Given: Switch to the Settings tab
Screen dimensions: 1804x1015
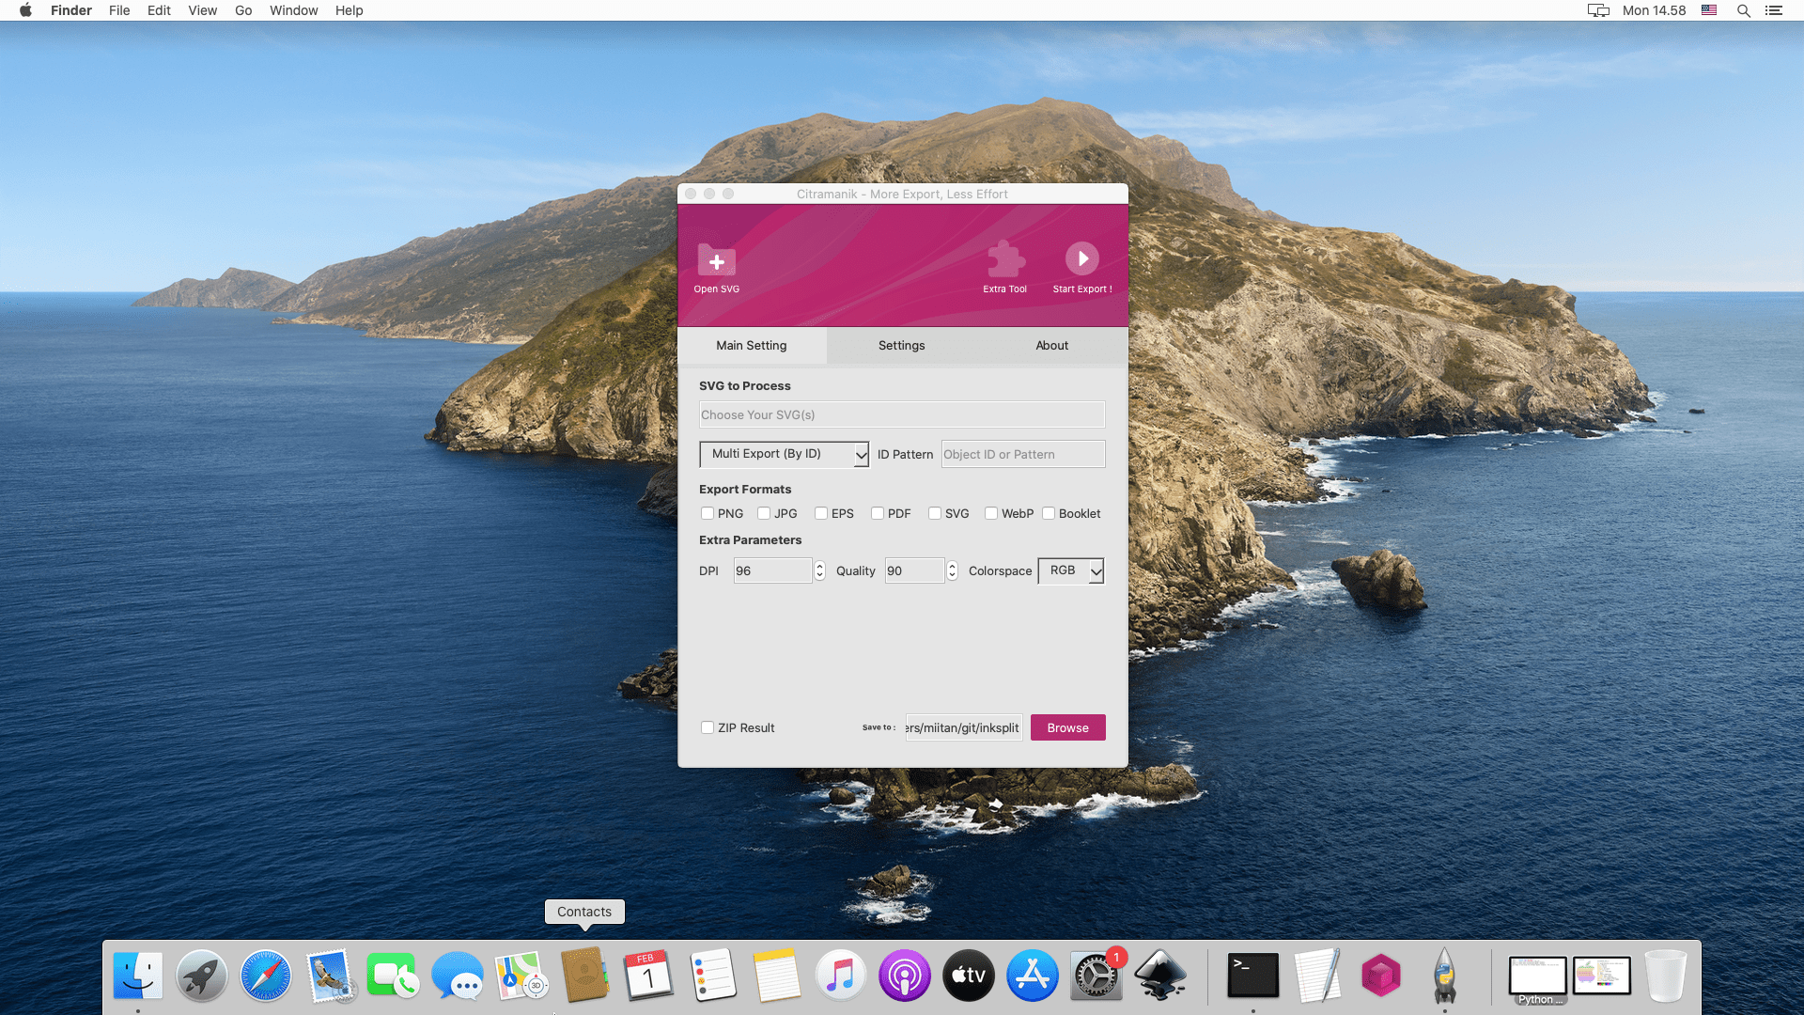Looking at the screenshot, I should (x=901, y=345).
